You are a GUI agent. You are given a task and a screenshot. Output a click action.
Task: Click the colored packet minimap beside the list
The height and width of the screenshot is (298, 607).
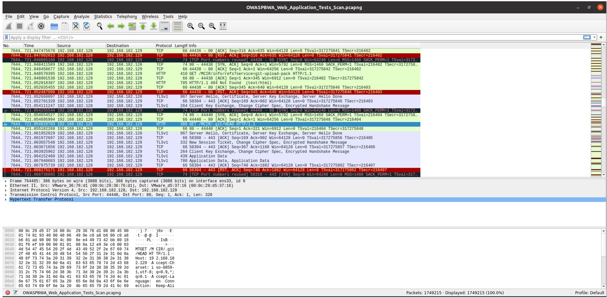(x=596, y=109)
